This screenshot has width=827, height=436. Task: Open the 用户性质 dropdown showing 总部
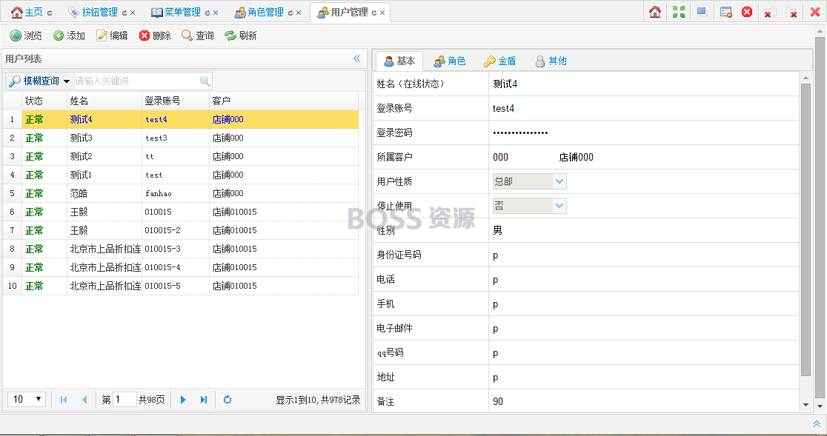click(x=559, y=181)
